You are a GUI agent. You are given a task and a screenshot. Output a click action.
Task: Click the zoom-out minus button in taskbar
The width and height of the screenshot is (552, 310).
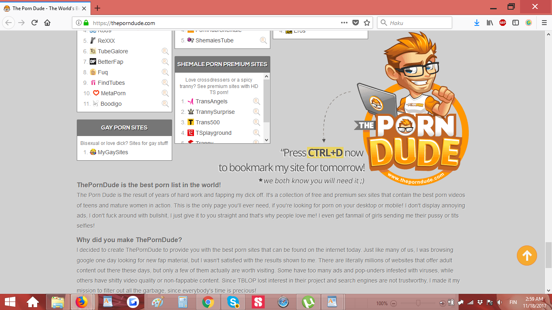tap(393, 303)
